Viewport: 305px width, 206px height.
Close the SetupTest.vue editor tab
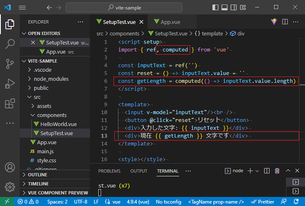click(x=141, y=22)
